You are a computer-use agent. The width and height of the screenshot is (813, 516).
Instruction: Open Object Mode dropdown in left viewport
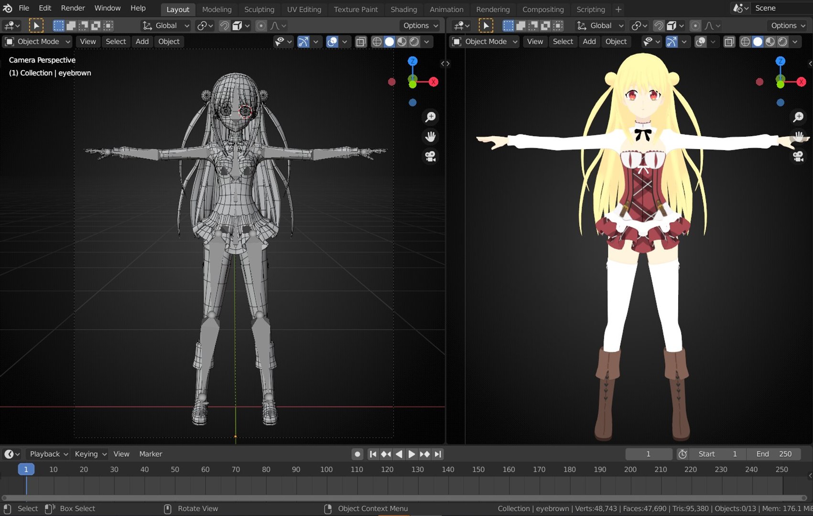tap(38, 42)
